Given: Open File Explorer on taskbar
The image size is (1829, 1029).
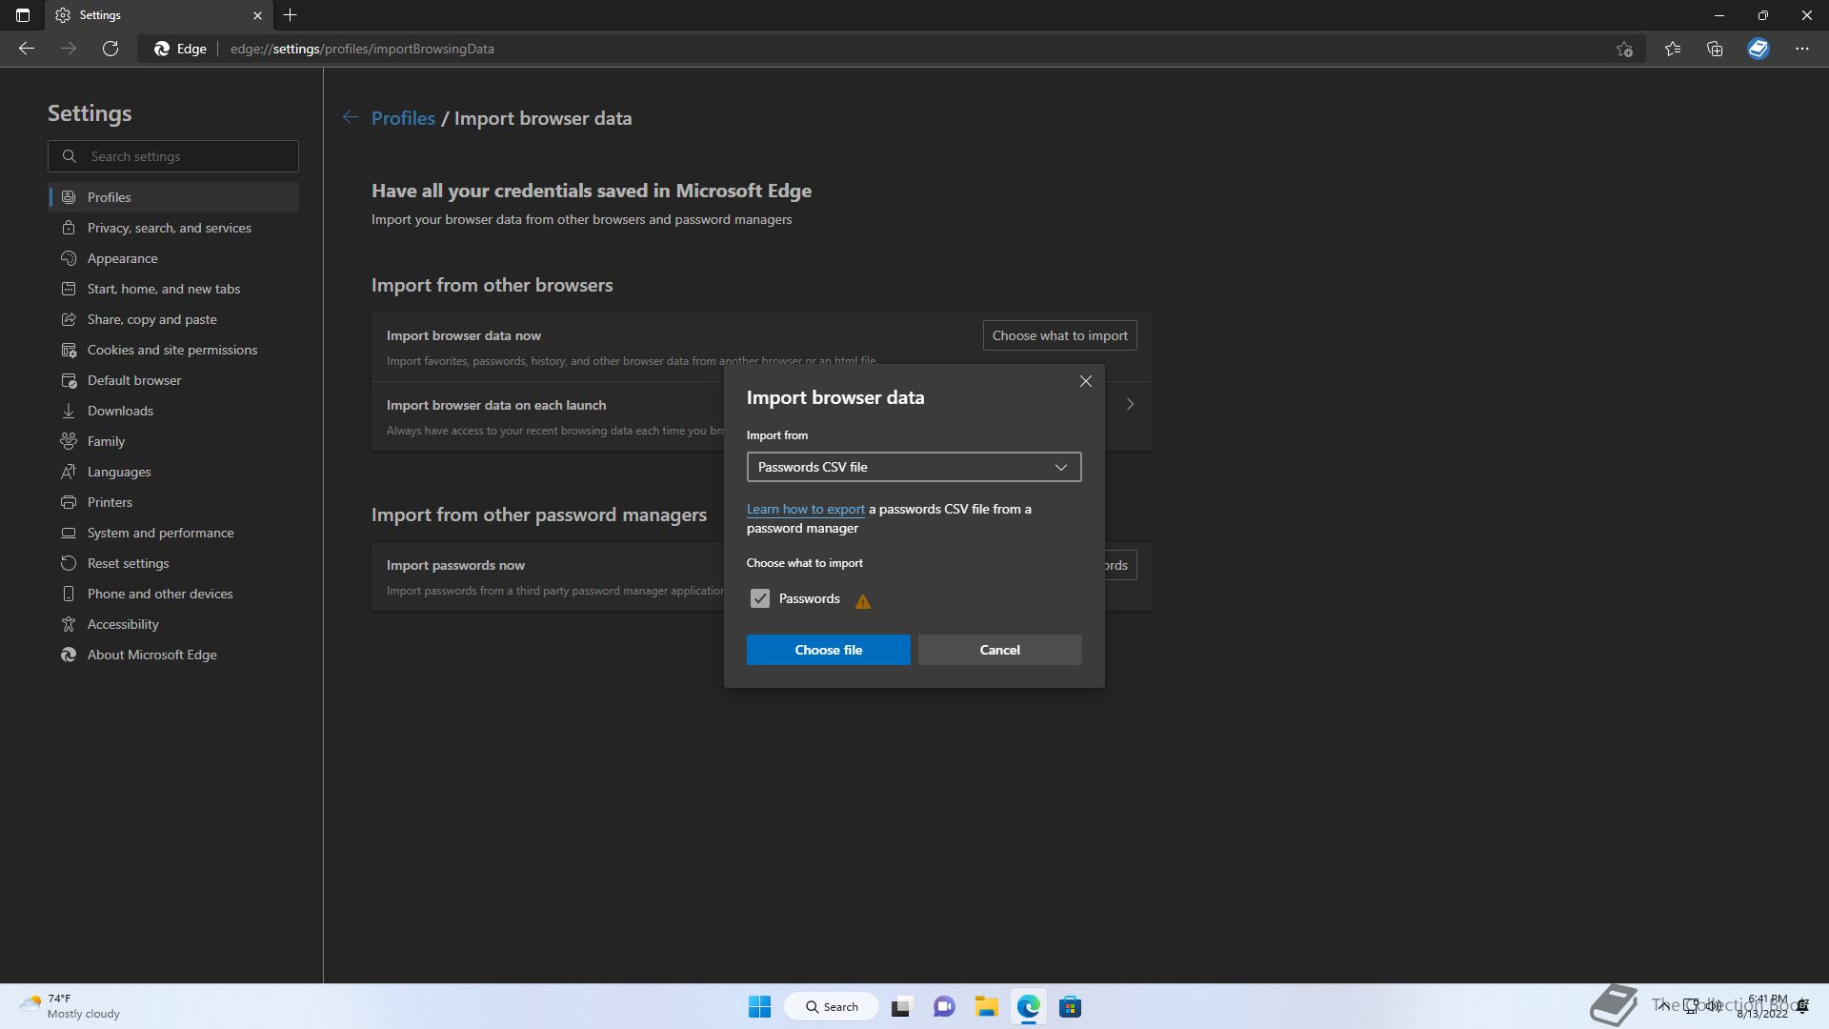Looking at the screenshot, I should click(986, 1007).
